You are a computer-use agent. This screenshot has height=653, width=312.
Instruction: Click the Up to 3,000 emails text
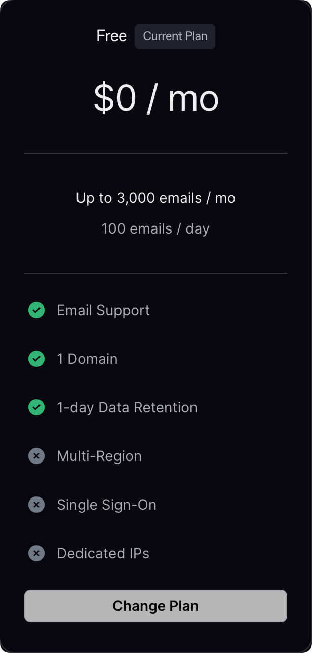[155, 198]
